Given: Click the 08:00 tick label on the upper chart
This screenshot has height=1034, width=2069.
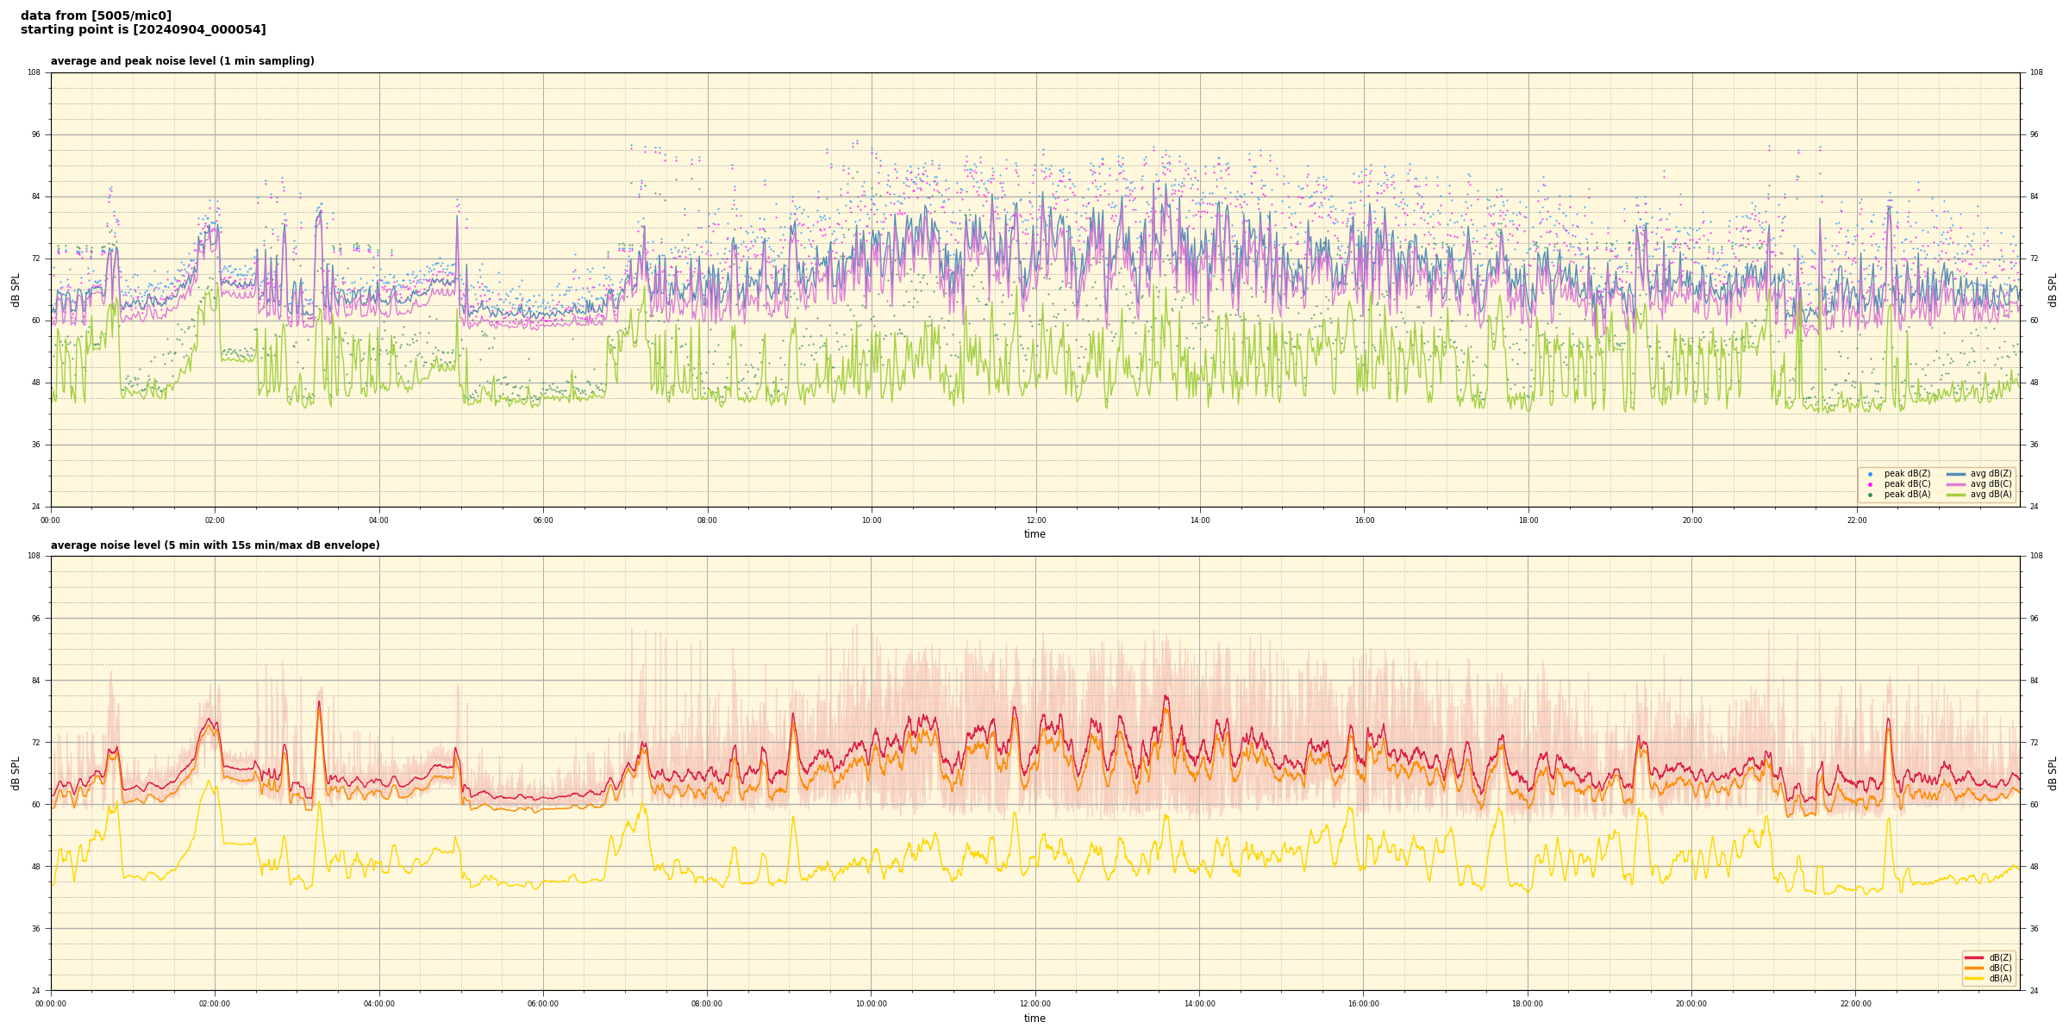Looking at the screenshot, I should (707, 520).
